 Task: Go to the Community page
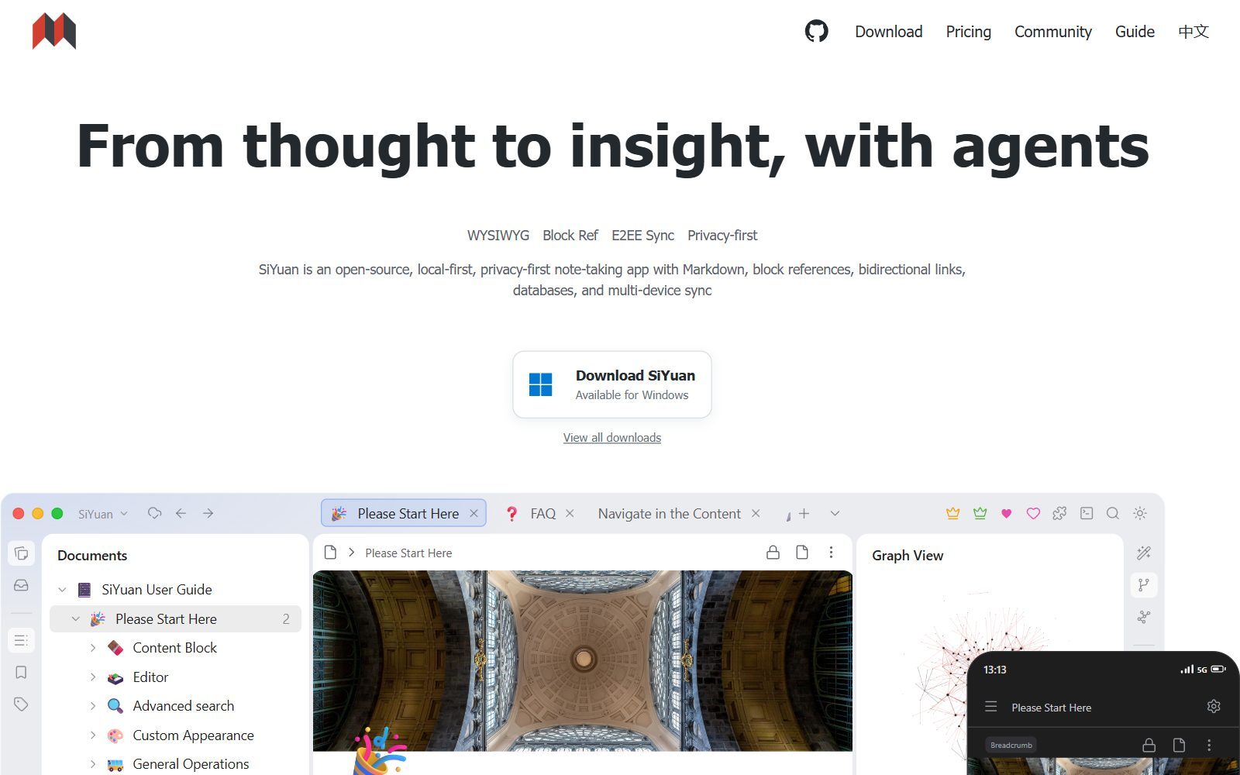pyautogui.click(x=1052, y=32)
